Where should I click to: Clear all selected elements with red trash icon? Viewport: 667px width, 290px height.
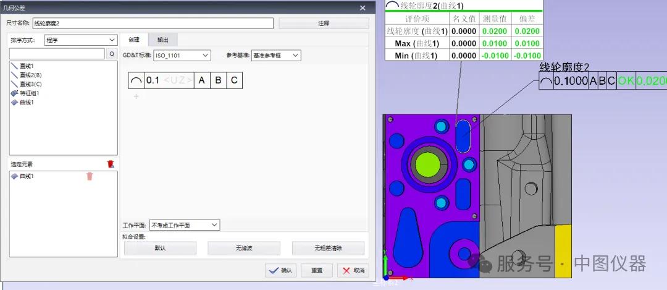(x=111, y=164)
